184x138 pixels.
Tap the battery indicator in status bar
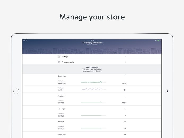tap(159, 40)
